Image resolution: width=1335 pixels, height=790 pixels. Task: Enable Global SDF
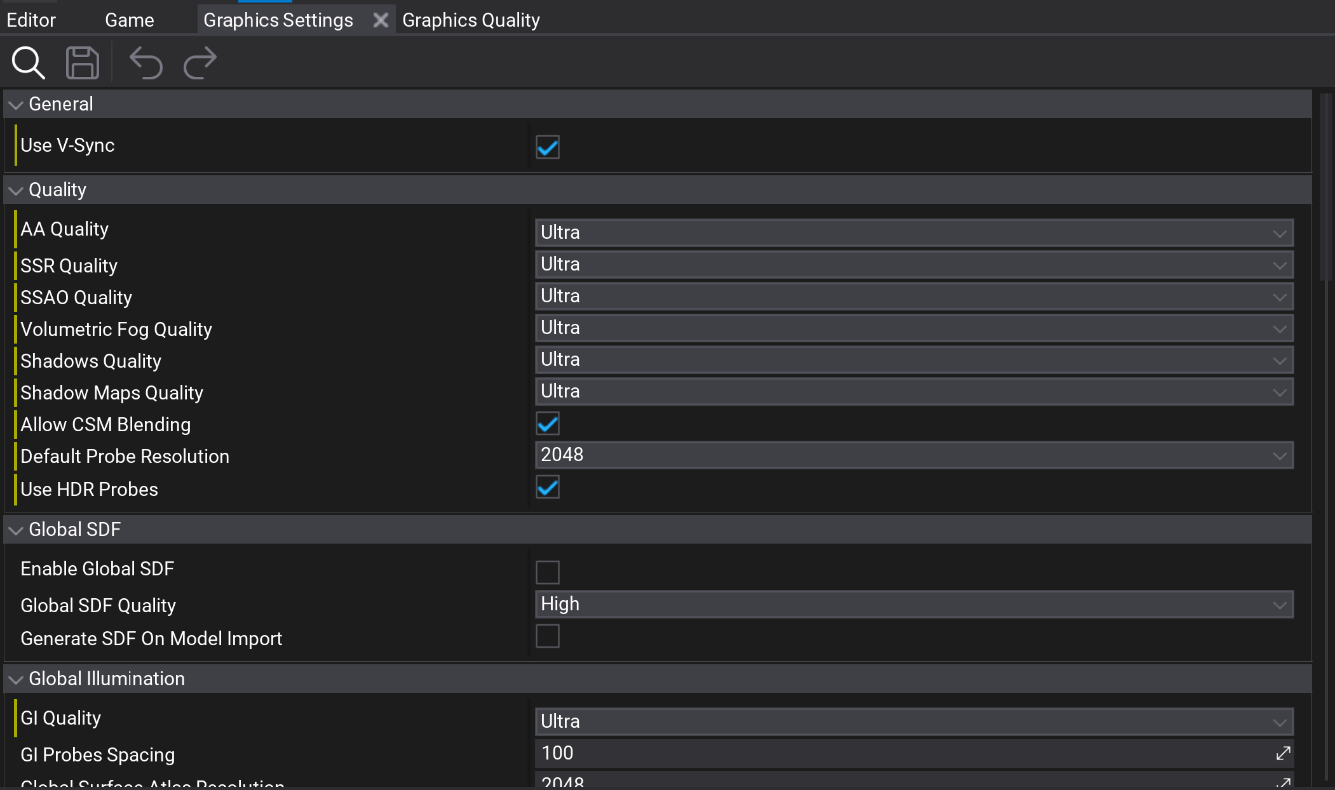coord(546,572)
